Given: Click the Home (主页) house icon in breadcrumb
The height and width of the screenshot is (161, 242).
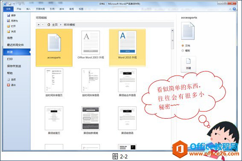Looking at the screenshot, I should pos(49,24).
